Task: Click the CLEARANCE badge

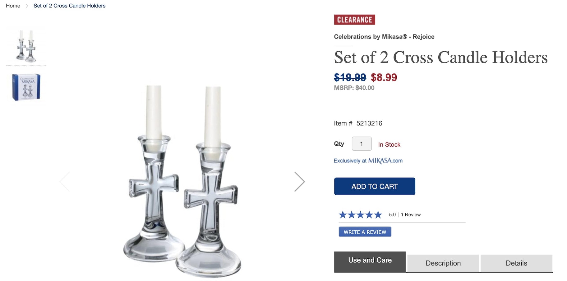Action: point(354,20)
